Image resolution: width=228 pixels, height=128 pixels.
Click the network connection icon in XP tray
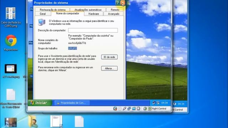pos(154,103)
